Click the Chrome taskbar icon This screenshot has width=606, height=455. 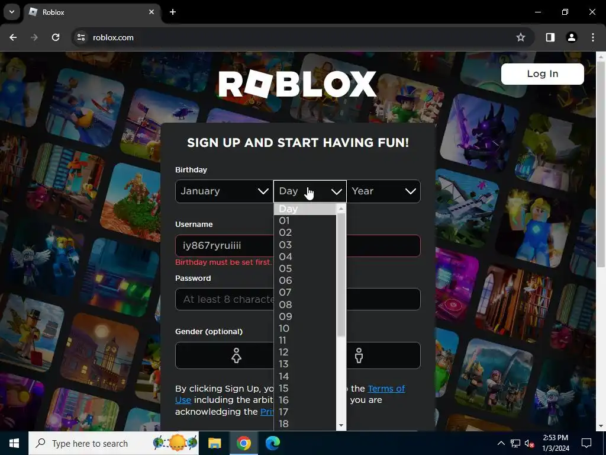click(x=243, y=443)
